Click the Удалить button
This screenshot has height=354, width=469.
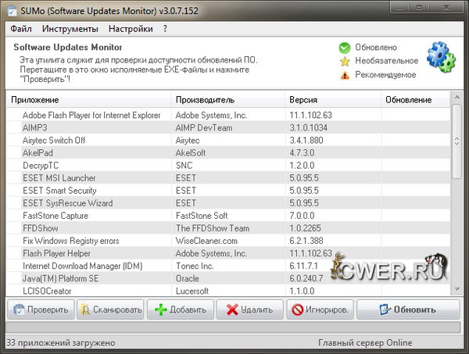point(250,309)
